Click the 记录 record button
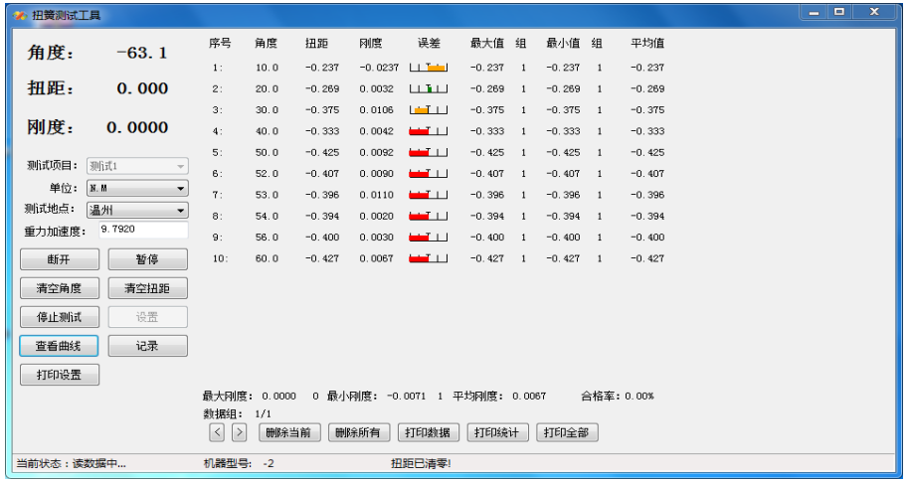The height and width of the screenshot is (483, 909). 147,346
